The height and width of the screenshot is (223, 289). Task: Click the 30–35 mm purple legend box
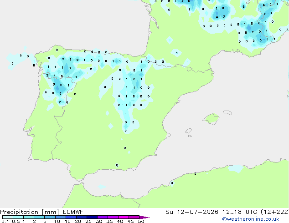(102, 217)
